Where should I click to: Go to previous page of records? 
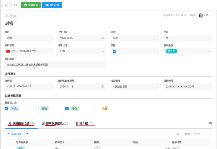(205, 134)
